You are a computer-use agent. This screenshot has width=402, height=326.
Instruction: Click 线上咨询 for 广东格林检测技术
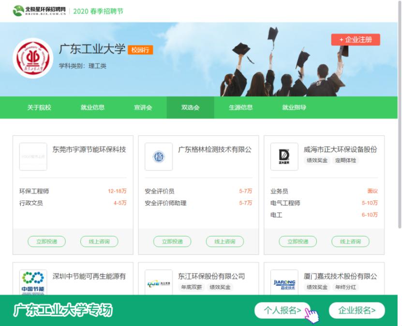[224, 241]
